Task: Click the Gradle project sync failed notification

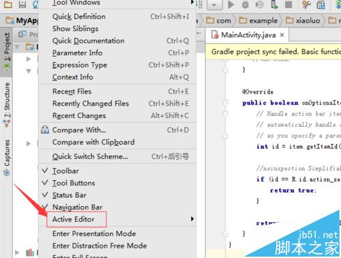Action: [x=273, y=52]
